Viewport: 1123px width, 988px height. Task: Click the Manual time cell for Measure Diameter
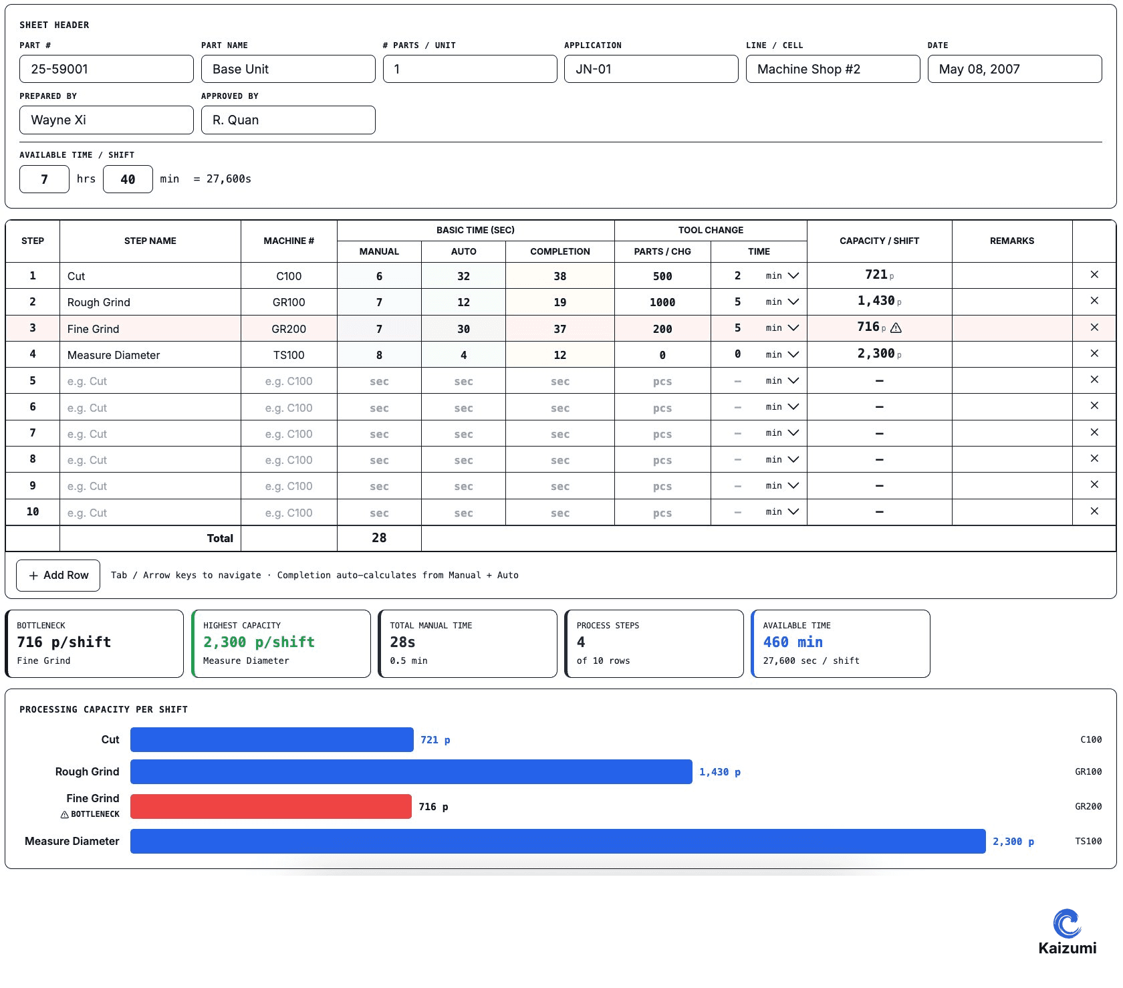pos(378,354)
